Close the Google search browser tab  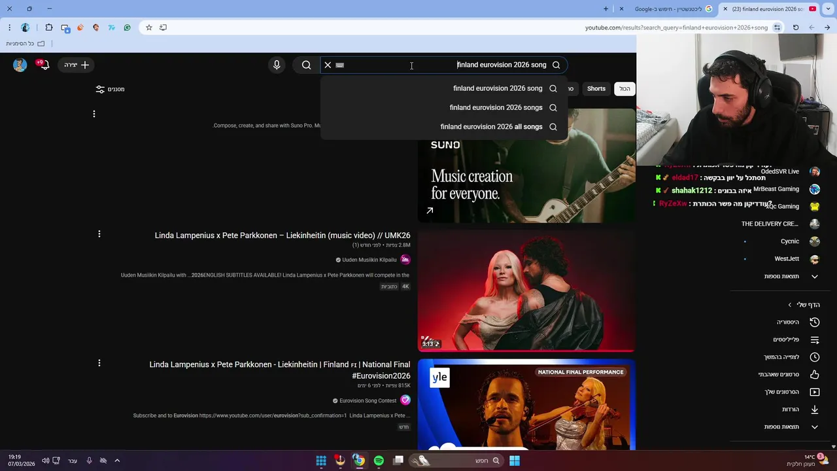click(x=621, y=9)
